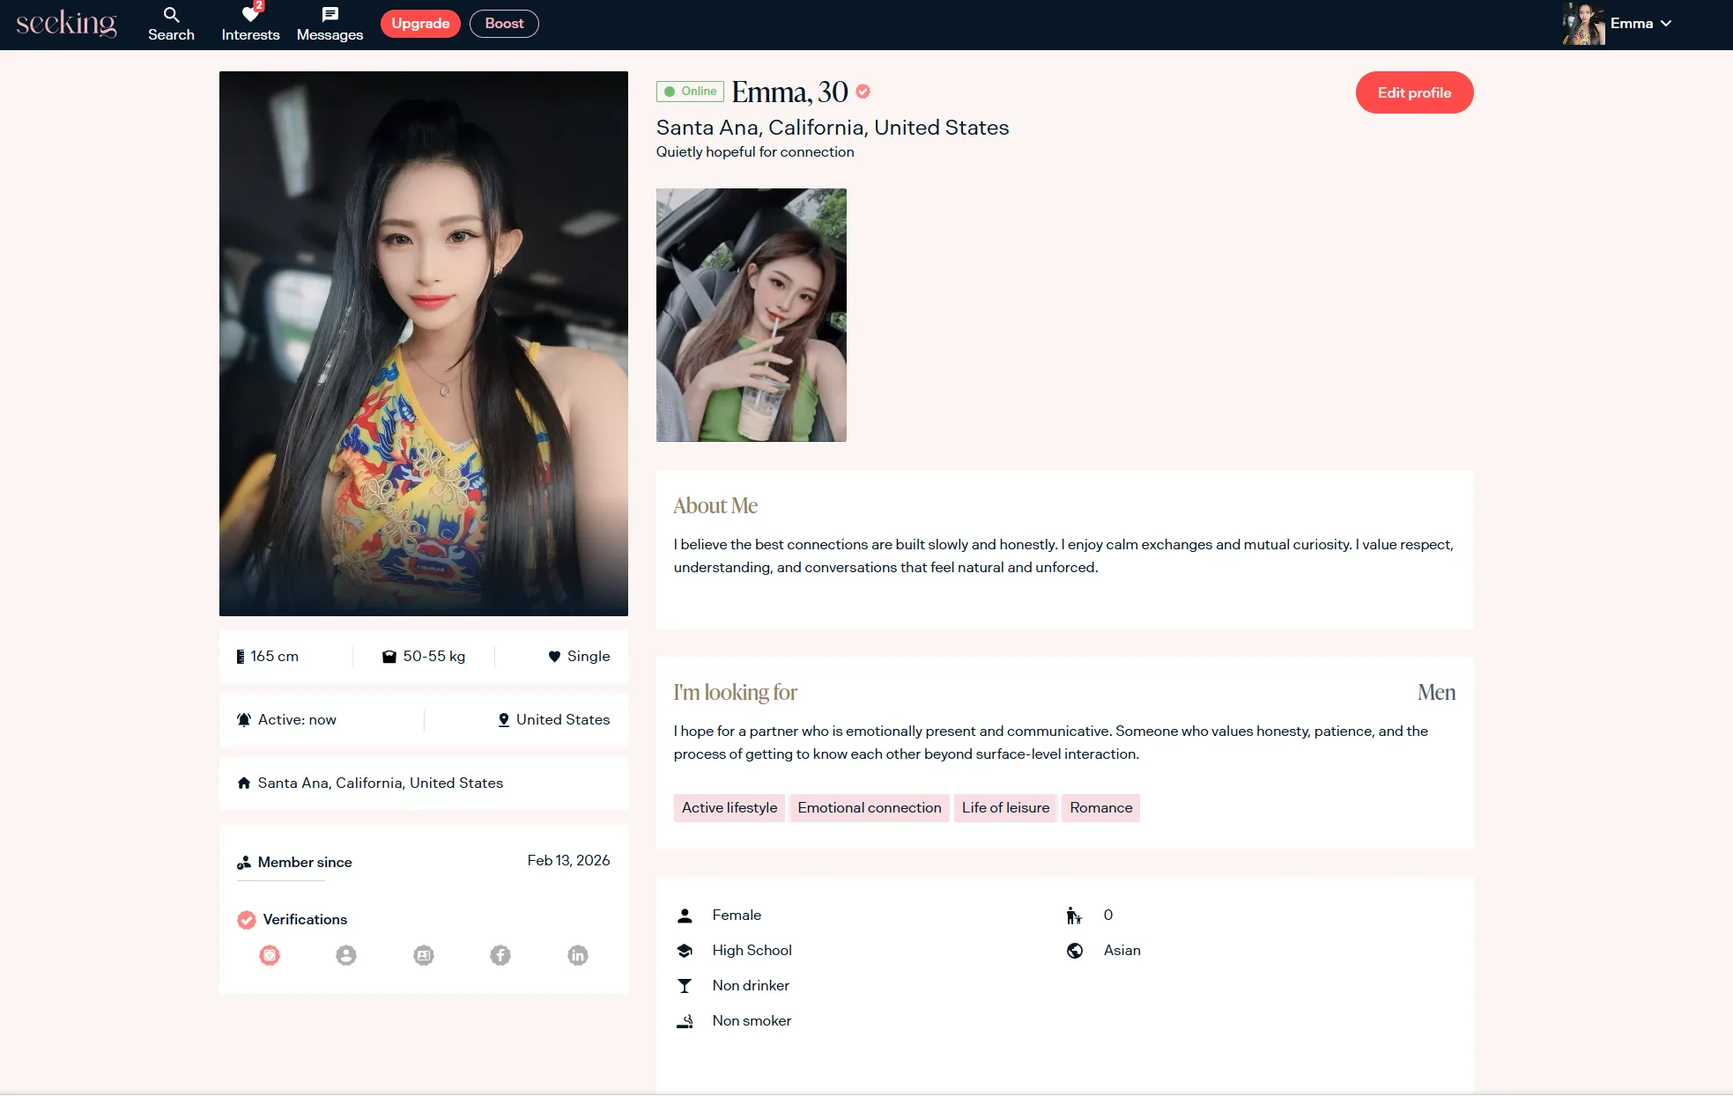Select the Romance tag

tap(1100, 807)
